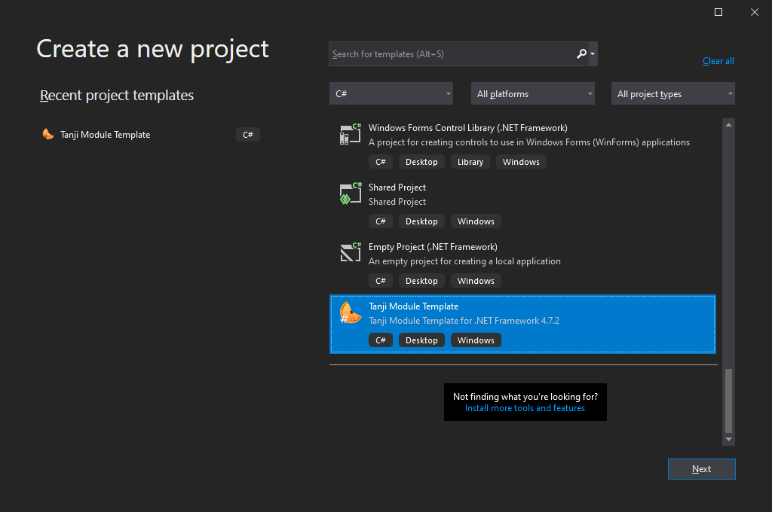The image size is (772, 512).
Task: Open recent Tanji Module Template entry
Action: 150,134
